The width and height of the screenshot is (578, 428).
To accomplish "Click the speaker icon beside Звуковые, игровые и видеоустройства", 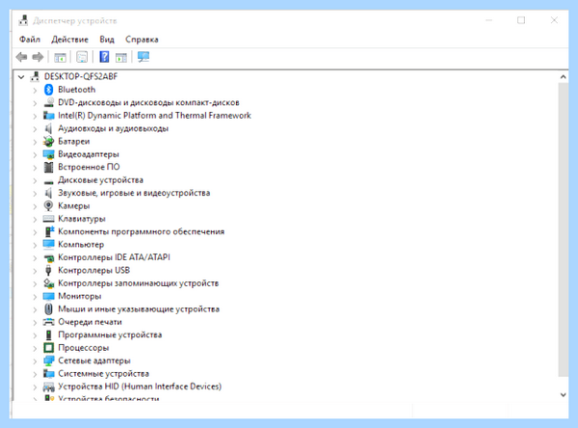I will coord(48,193).
